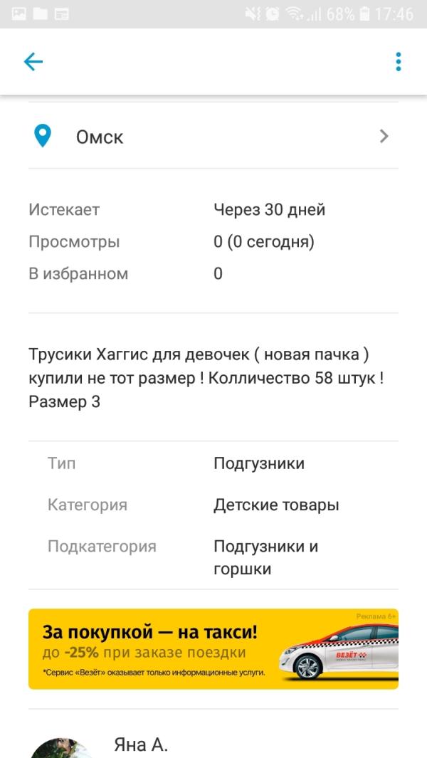This screenshot has height=758, width=427.
Task: Open the Везёт taxi ad banner
Action: [213, 648]
